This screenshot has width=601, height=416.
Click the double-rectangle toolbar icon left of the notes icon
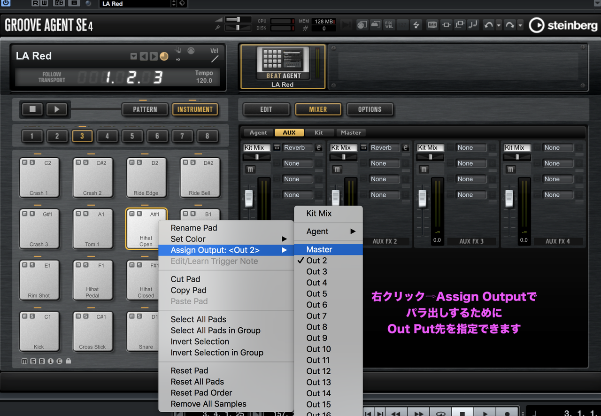460,25
